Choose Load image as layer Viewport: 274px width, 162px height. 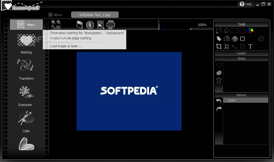(x=66, y=46)
